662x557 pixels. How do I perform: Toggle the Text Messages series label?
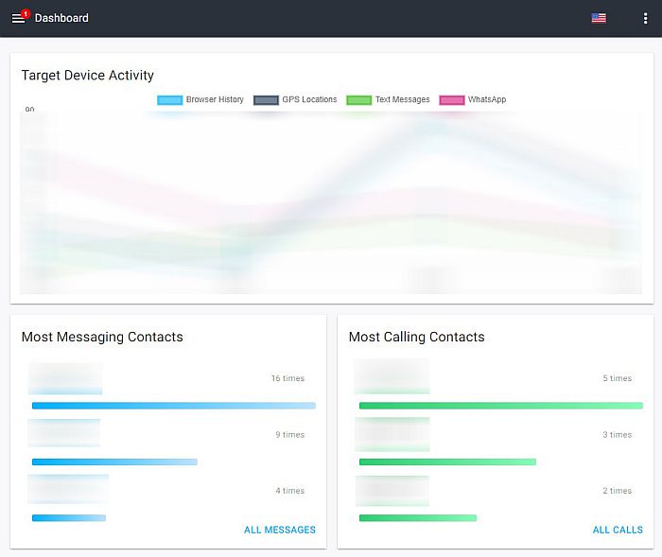[402, 100]
